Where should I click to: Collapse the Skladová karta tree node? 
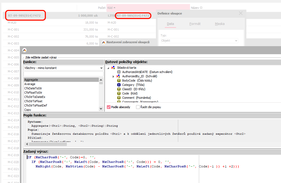[108, 68]
